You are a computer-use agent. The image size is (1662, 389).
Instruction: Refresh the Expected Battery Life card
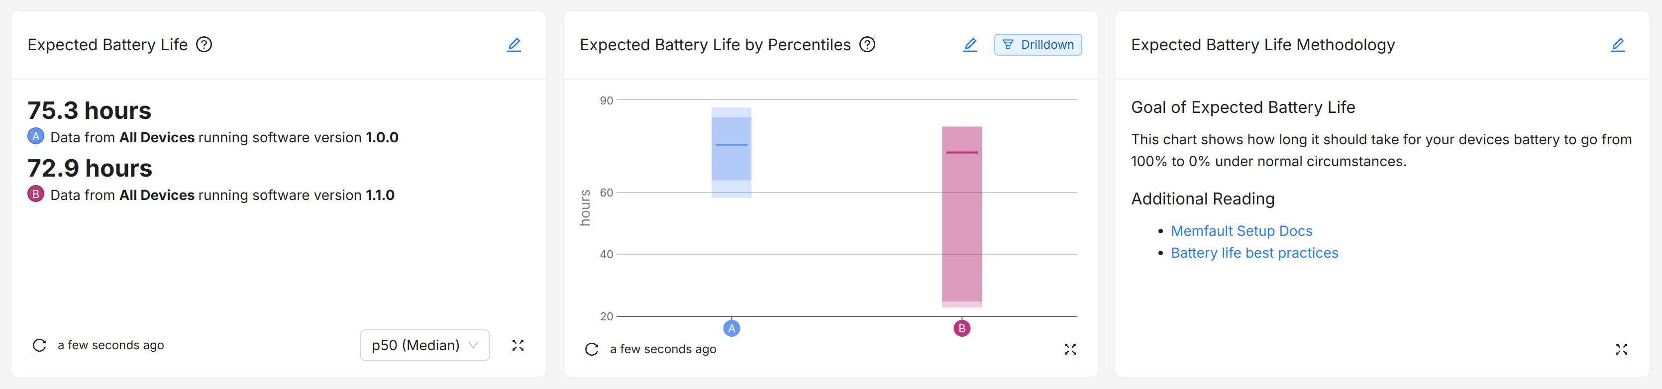pos(39,345)
